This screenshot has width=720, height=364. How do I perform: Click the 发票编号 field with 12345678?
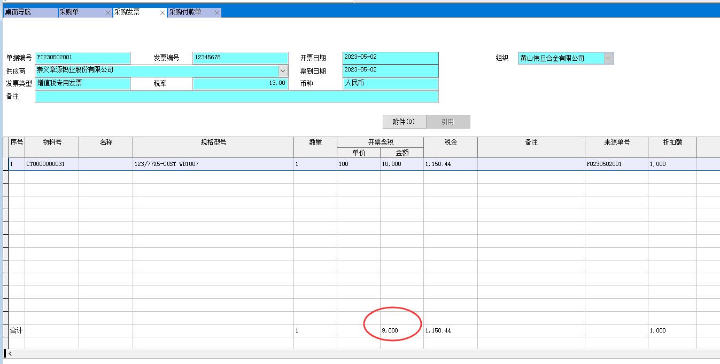click(x=240, y=58)
